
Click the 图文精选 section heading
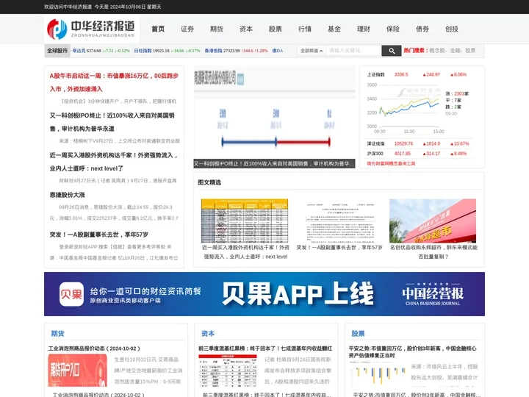click(209, 182)
